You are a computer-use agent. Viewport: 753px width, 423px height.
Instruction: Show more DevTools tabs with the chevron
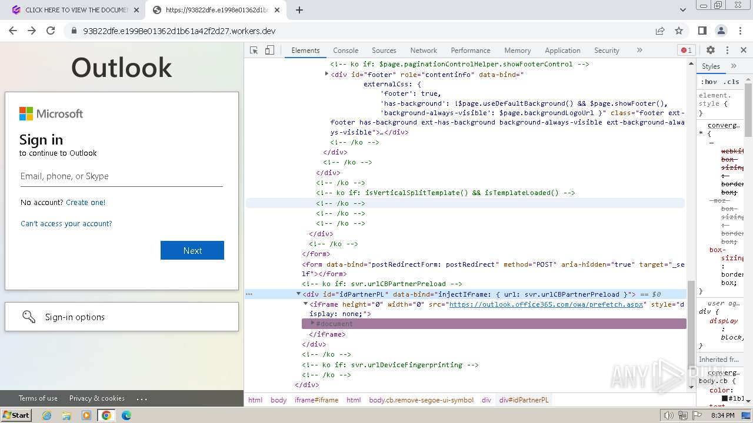click(639, 50)
